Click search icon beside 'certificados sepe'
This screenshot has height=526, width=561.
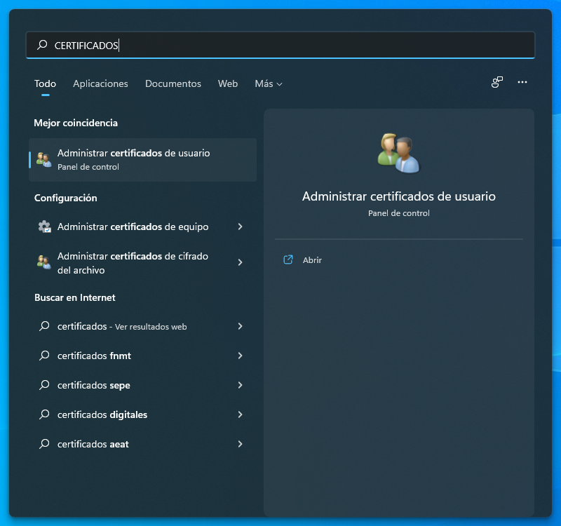coord(44,384)
